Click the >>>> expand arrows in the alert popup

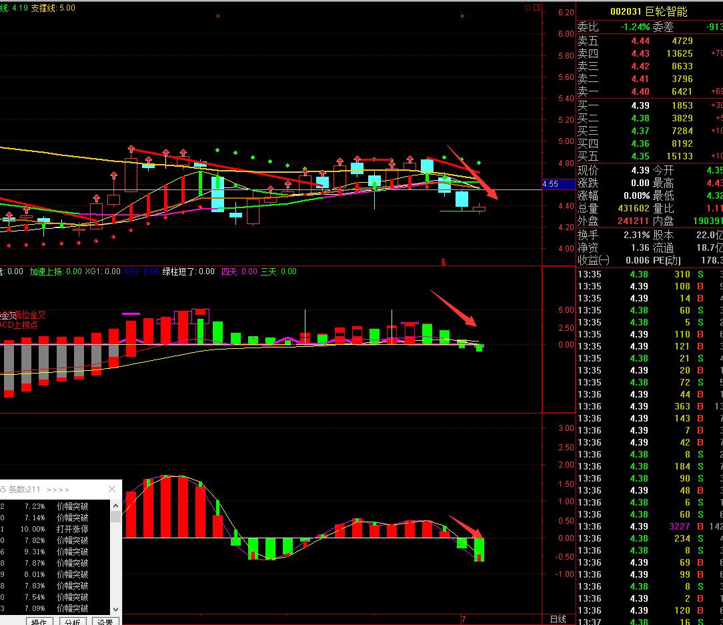58,490
